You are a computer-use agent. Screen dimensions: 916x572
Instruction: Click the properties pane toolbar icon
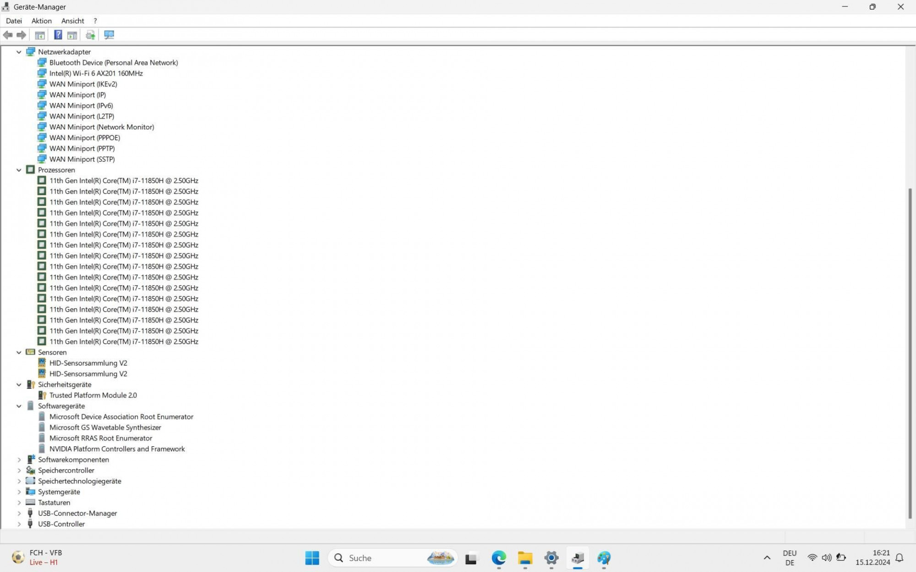(x=72, y=35)
